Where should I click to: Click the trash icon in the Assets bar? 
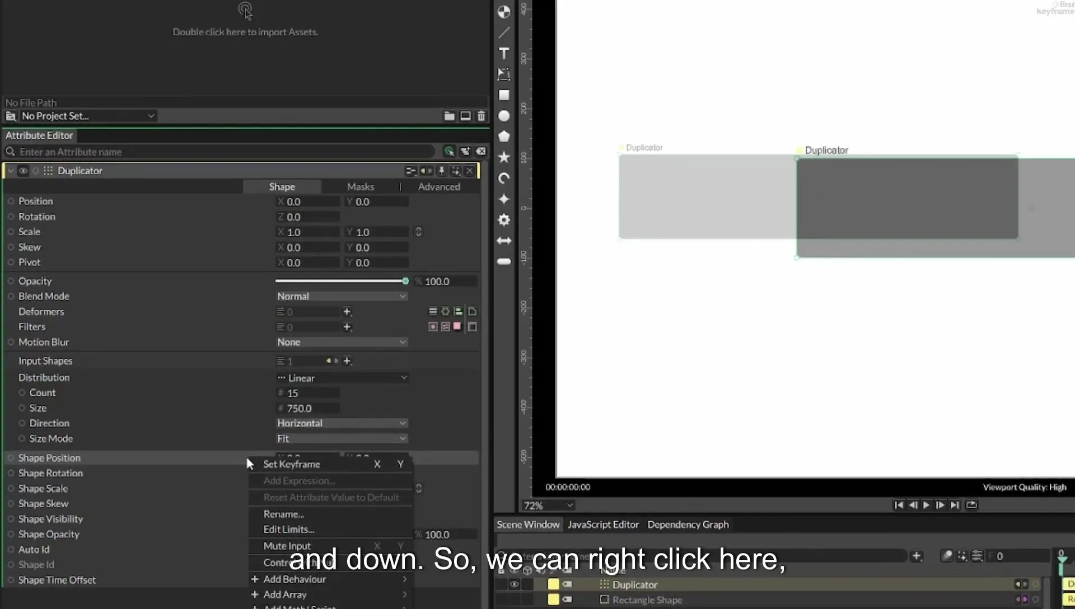tap(481, 116)
